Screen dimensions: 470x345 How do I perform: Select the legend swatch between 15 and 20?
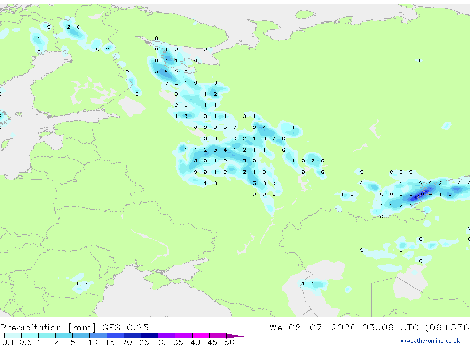click(x=116, y=336)
